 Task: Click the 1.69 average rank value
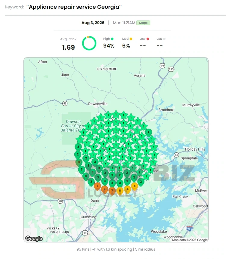pos(69,47)
